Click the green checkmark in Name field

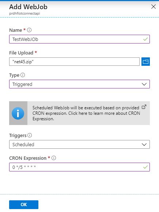coord(145,39)
